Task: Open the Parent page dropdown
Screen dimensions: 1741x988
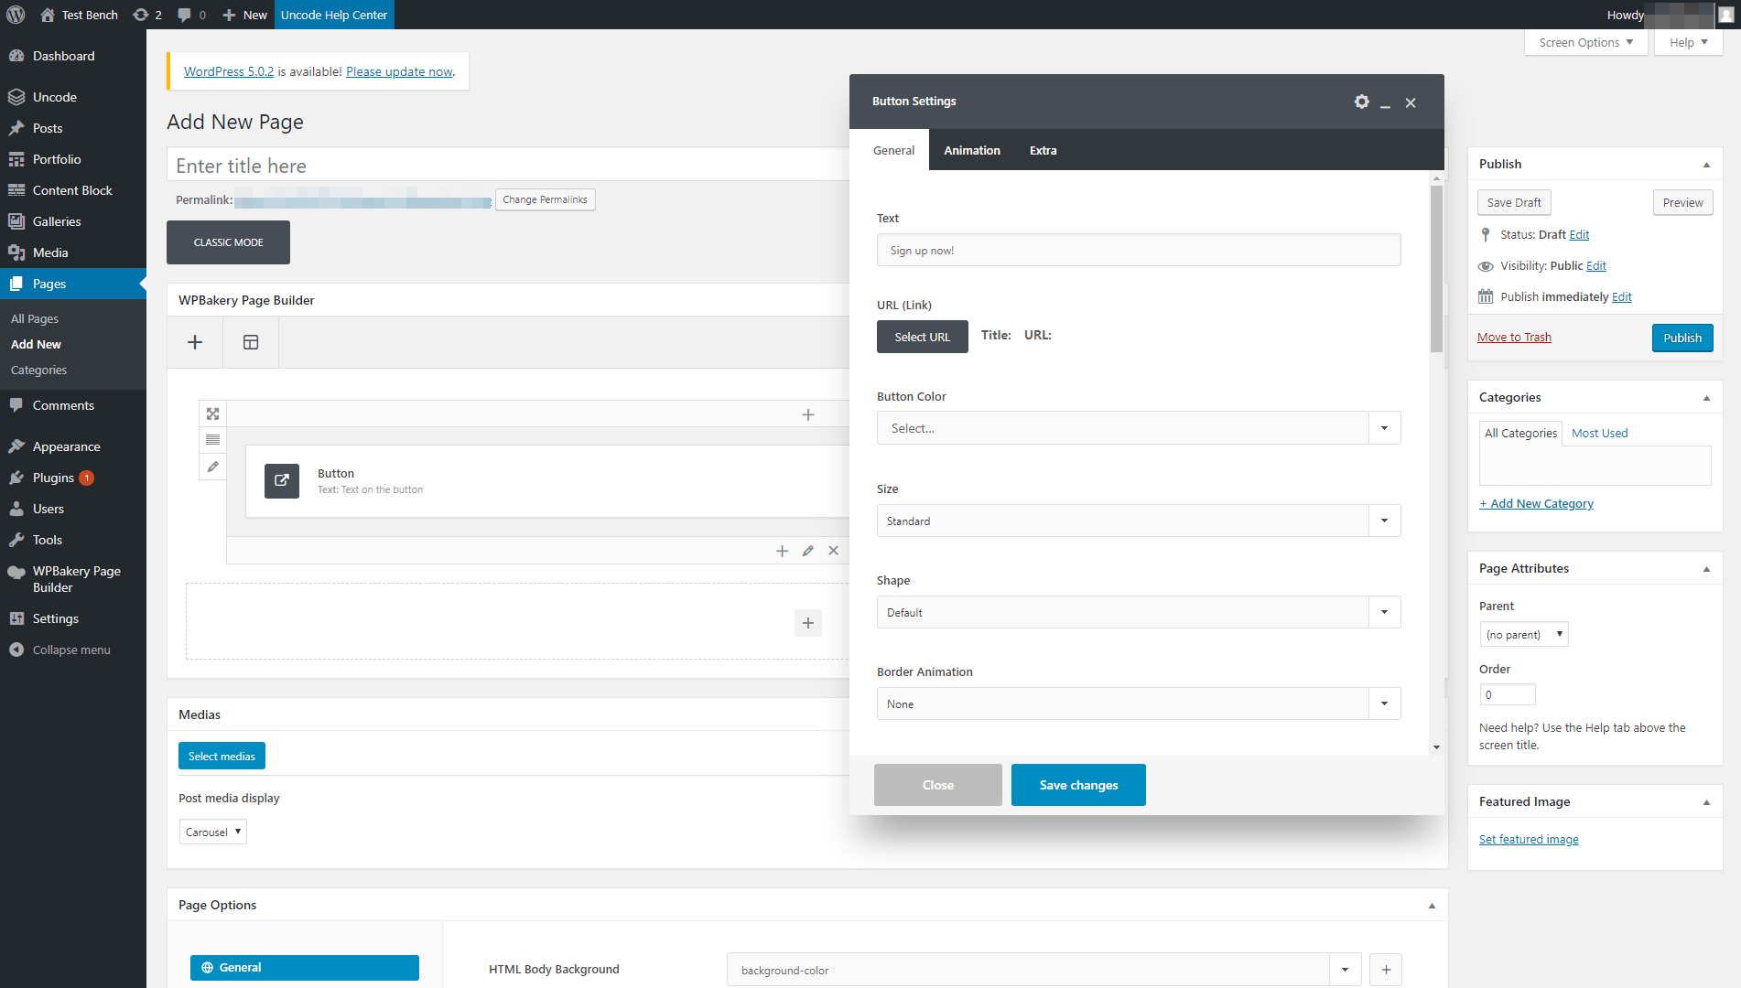Action: click(1524, 634)
